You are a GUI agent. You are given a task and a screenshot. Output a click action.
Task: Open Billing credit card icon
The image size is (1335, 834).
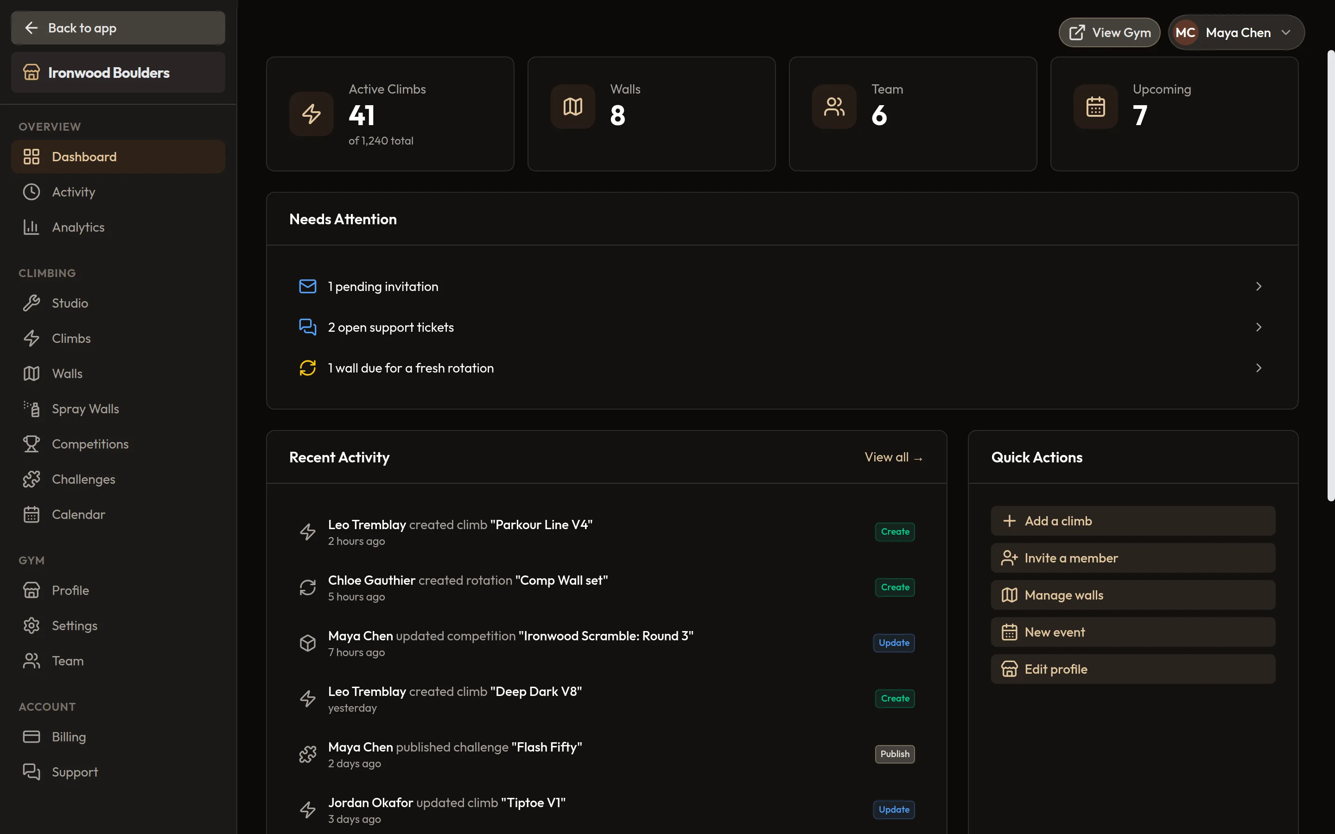click(32, 737)
